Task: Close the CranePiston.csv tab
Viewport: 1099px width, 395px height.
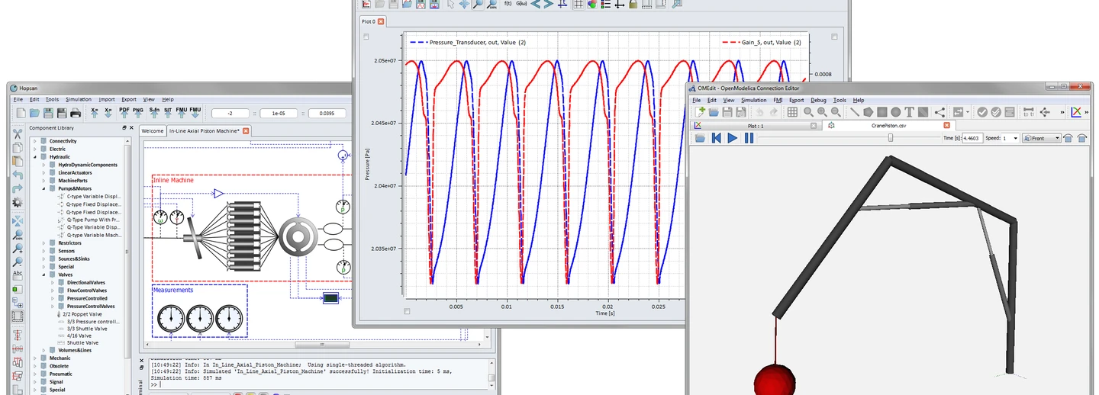Action: click(946, 125)
